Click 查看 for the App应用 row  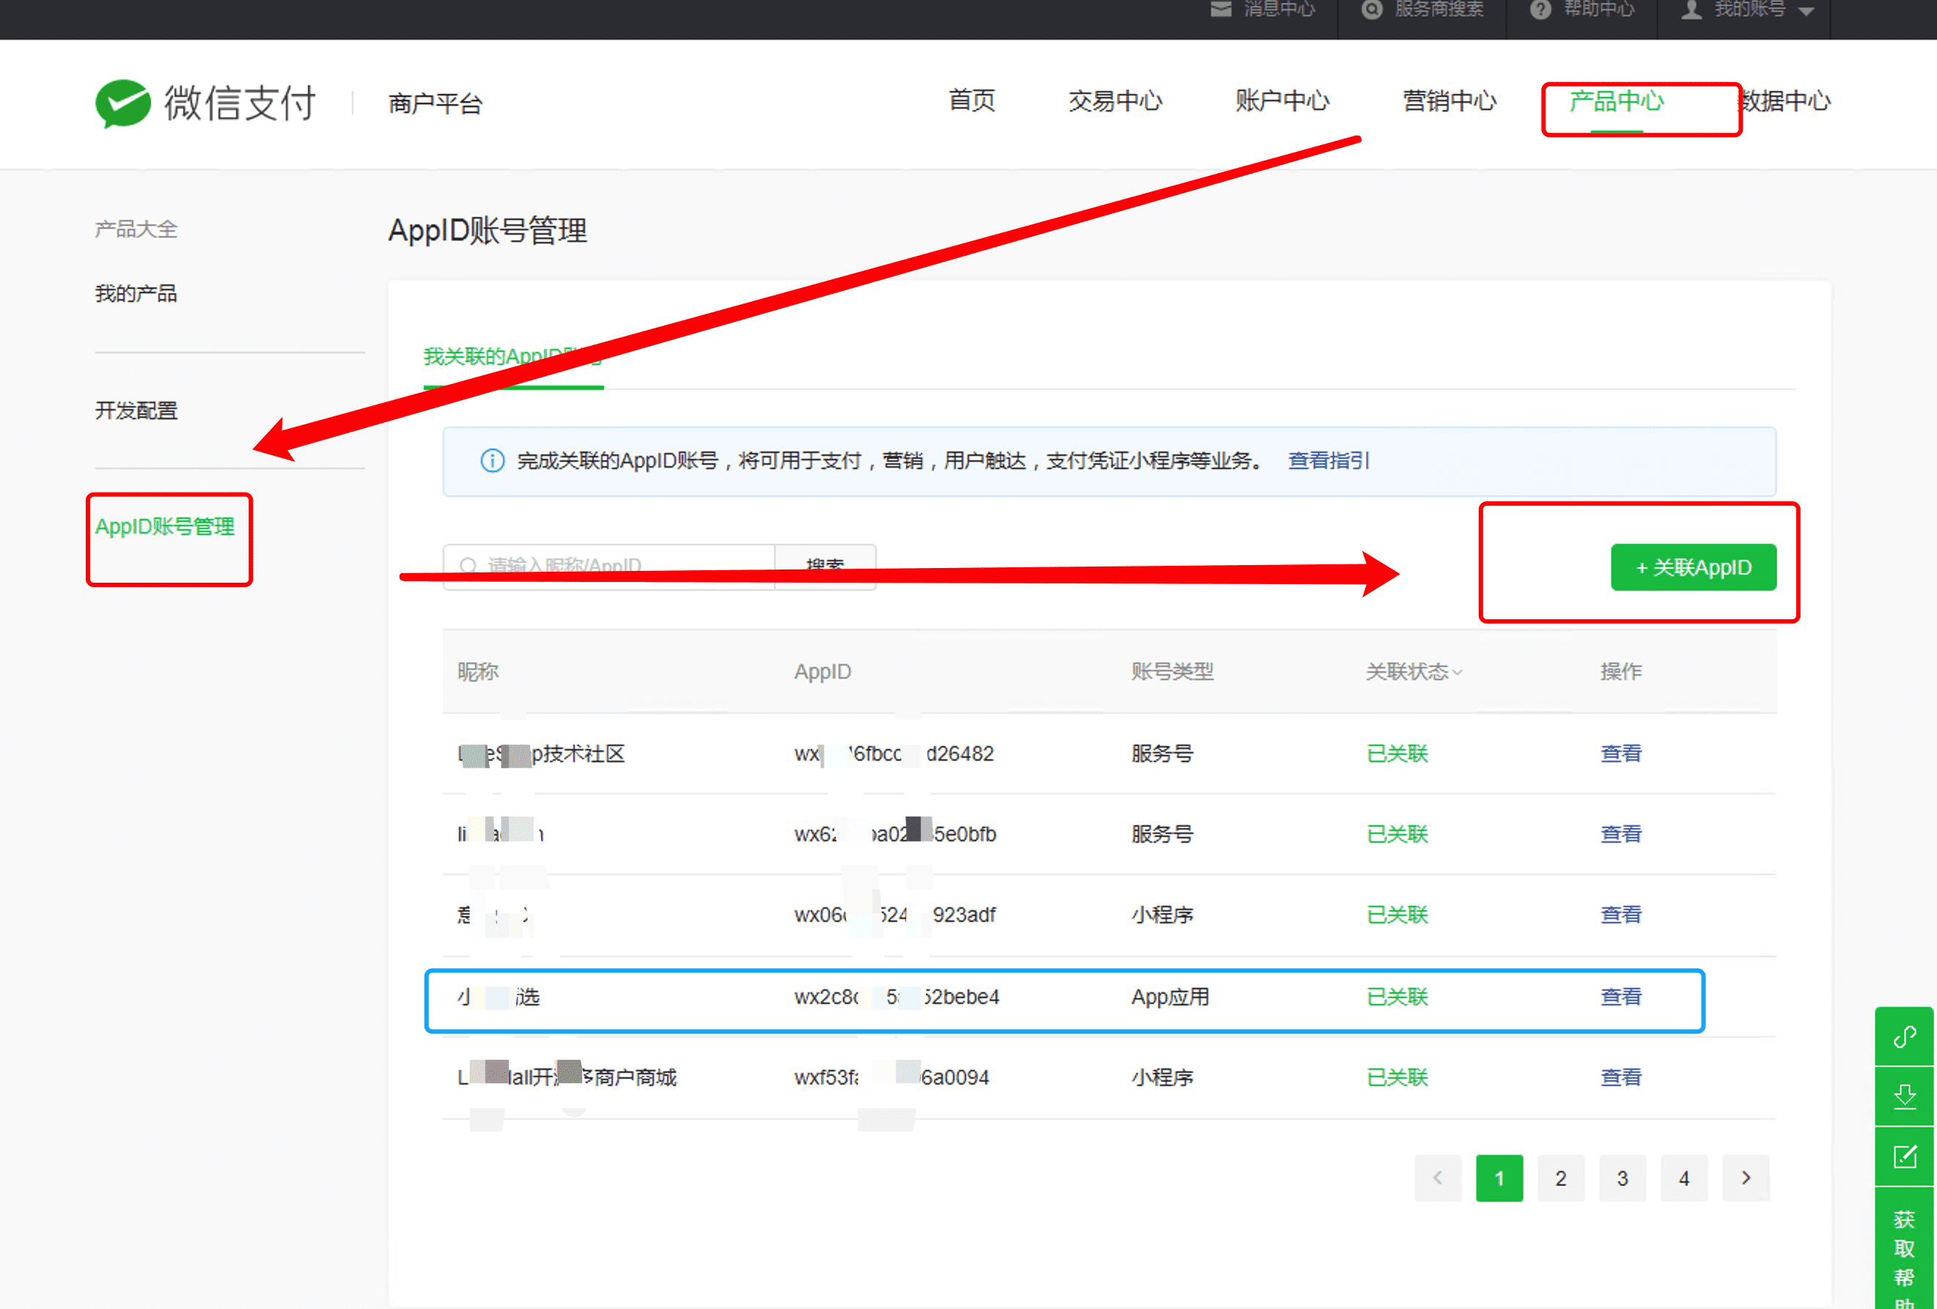[x=1620, y=997]
